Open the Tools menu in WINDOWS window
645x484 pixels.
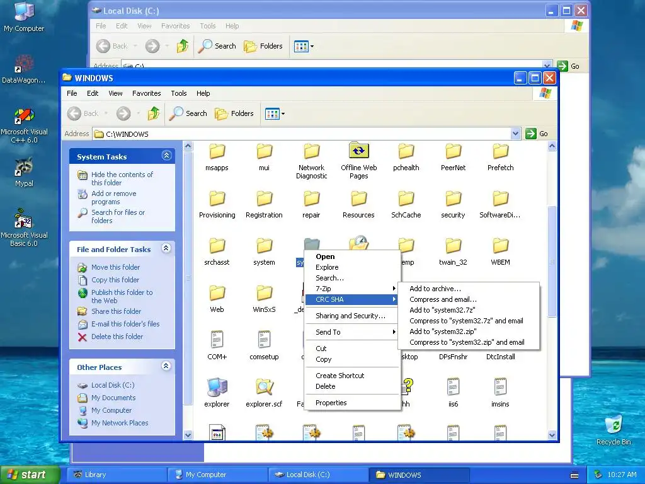tap(178, 93)
